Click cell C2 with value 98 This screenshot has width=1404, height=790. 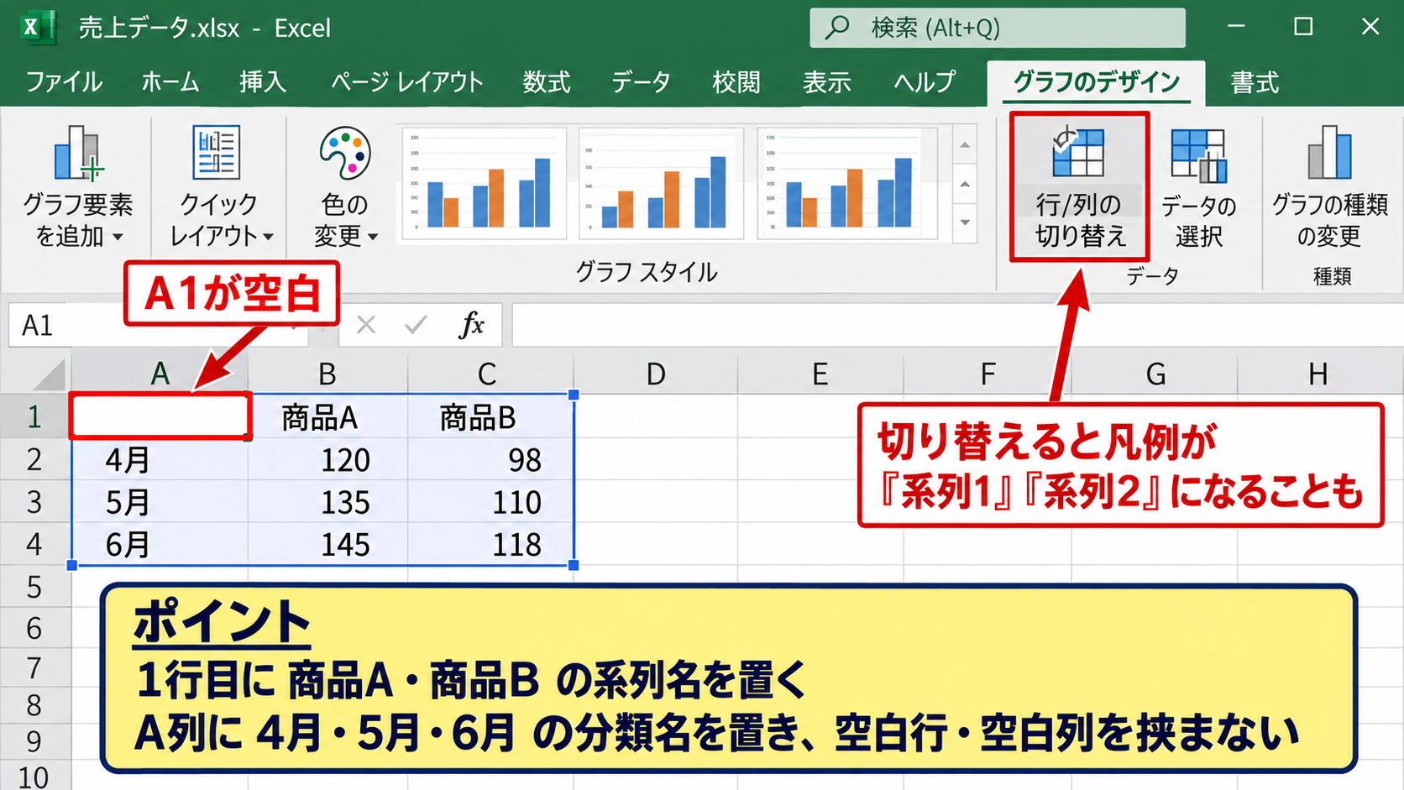click(x=490, y=459)
